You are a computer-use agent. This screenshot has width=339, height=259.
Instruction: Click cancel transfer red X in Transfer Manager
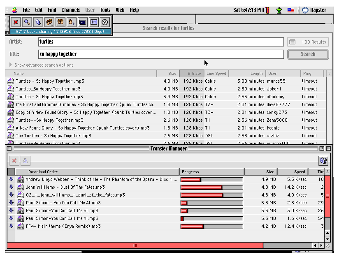point(14,161)
